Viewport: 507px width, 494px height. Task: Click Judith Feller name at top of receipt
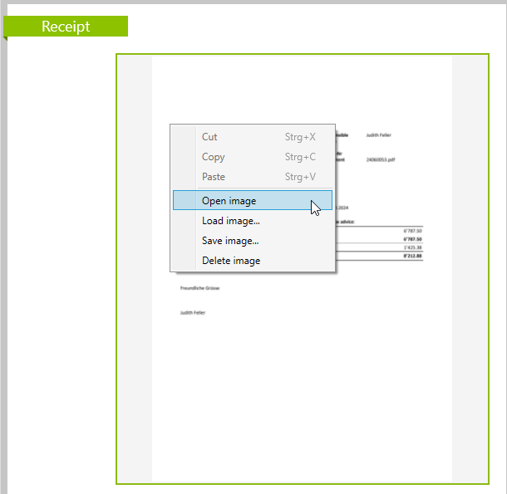[x=378, y=135]
